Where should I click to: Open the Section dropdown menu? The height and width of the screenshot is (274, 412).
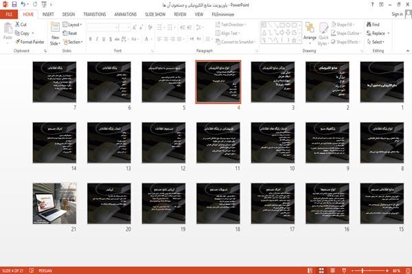[x=73, y=42]
